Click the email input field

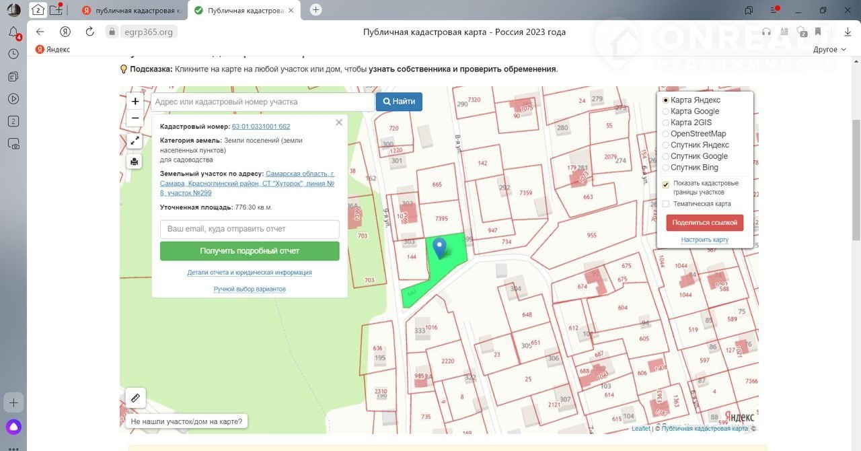250,229
